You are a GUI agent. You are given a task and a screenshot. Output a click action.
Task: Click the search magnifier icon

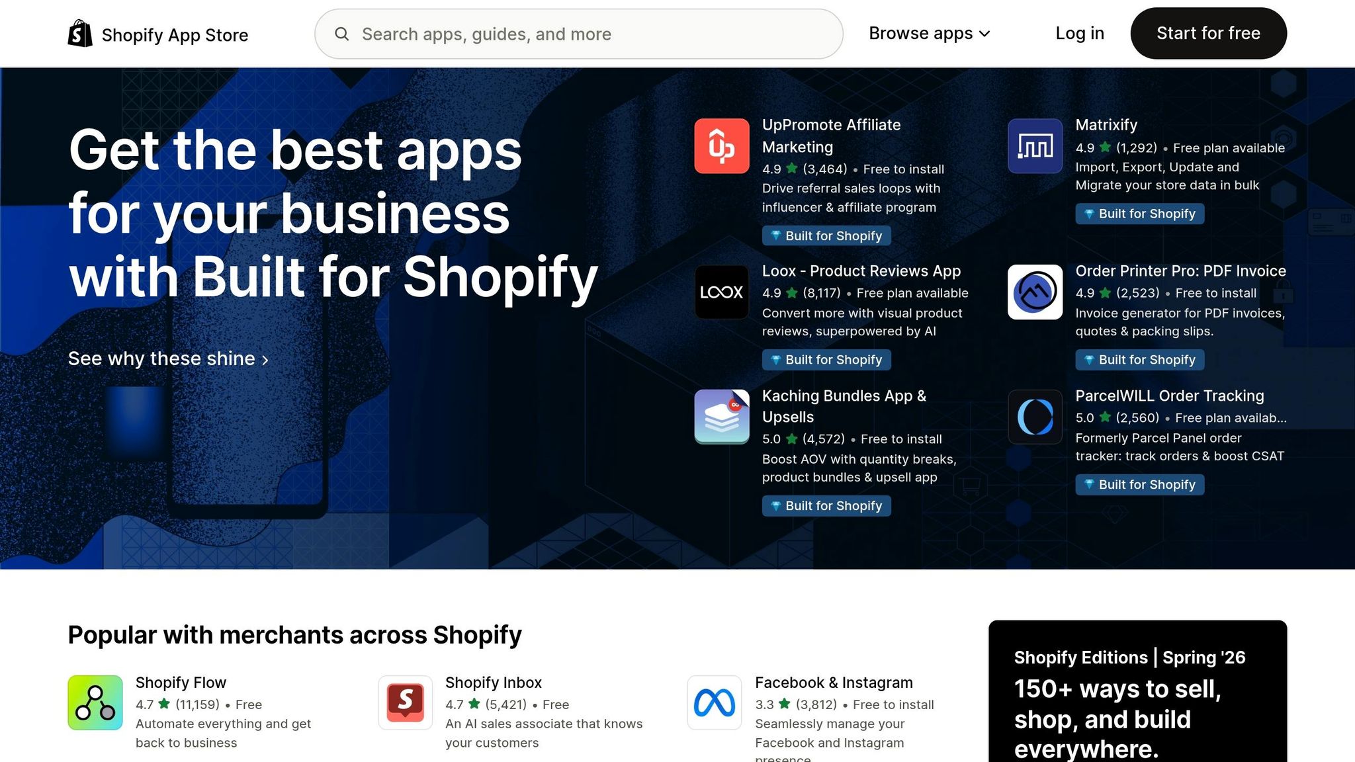tap(341, 34)
